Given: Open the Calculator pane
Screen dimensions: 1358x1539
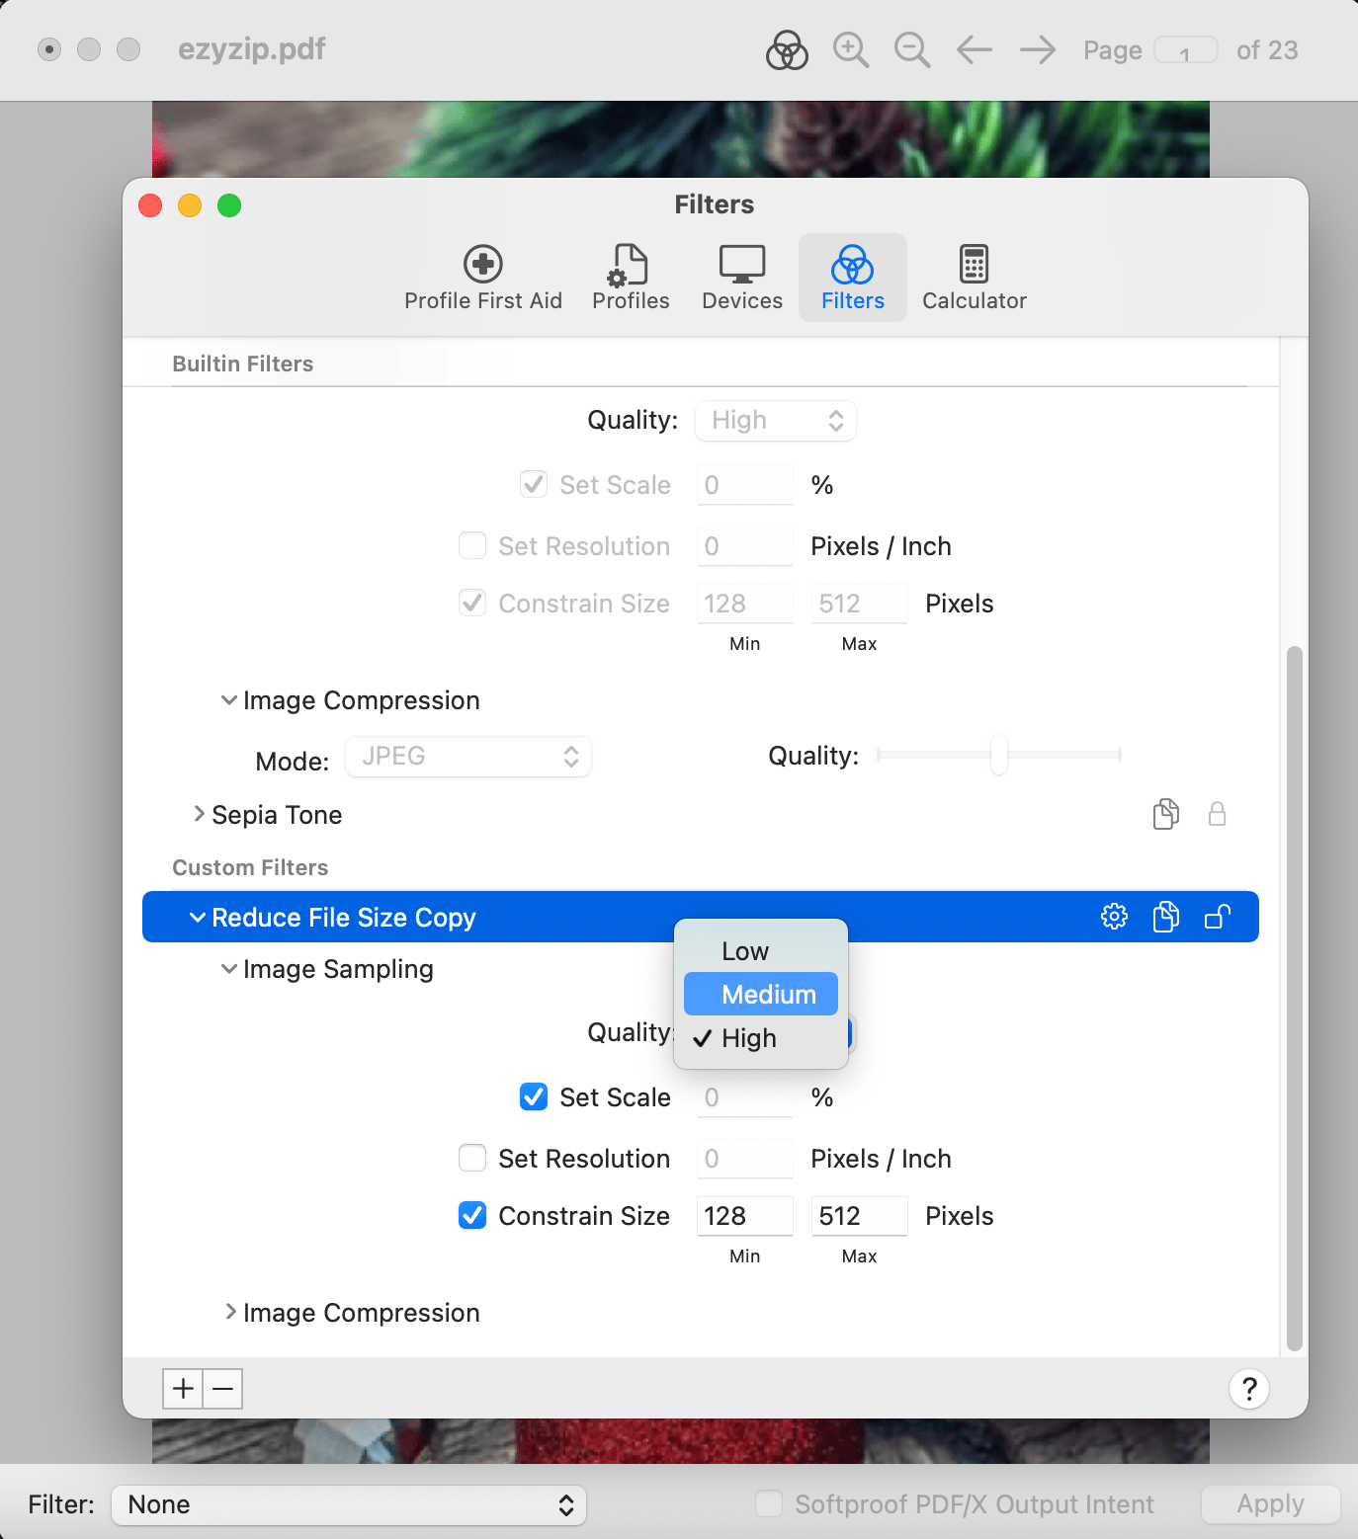Looking at the screenshot, I should pos(974,278).
